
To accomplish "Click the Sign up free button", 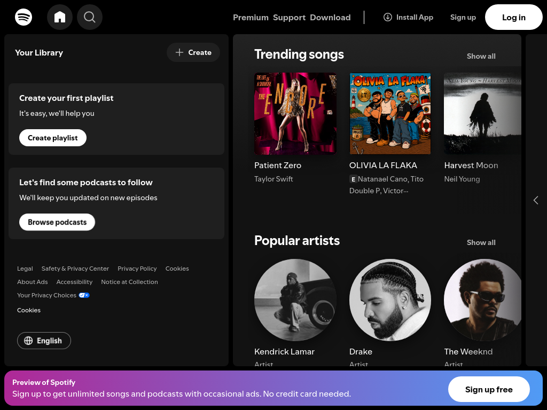I will (489, 389).
